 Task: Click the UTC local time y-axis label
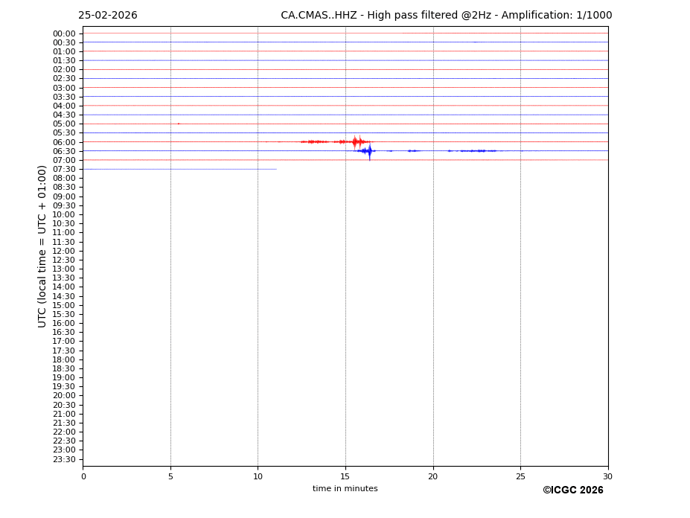tap(42, 246)
